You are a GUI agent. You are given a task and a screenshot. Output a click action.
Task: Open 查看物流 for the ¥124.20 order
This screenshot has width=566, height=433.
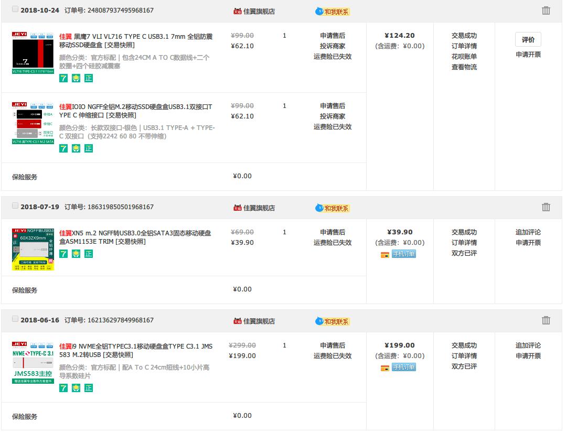[464, 67]
